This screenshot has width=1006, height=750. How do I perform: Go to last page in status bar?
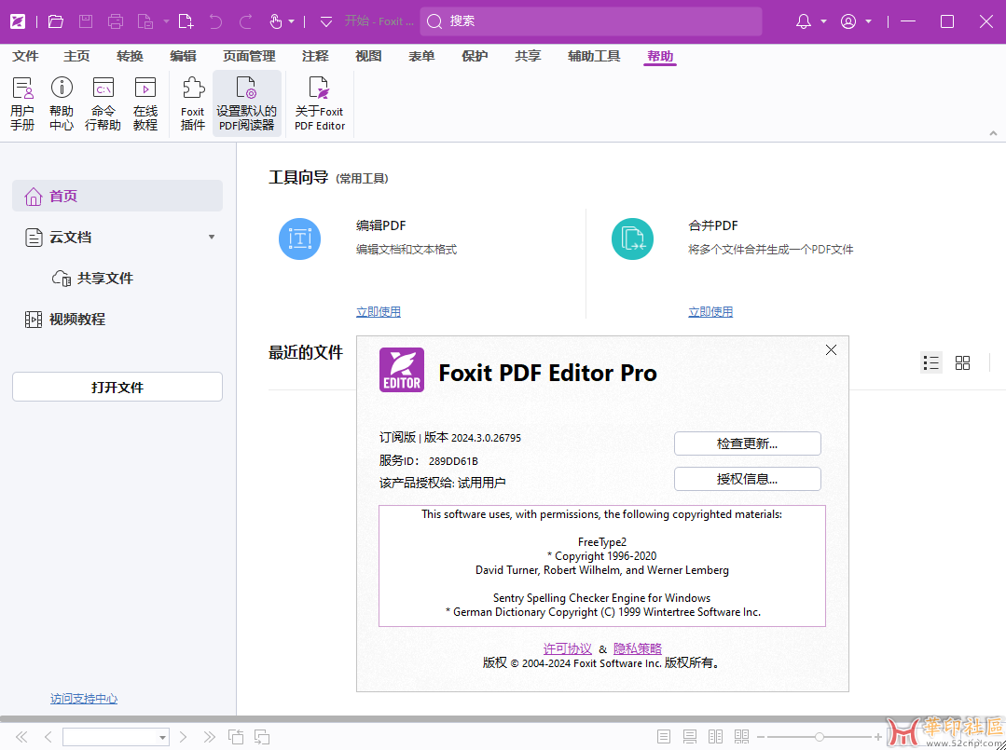[209, 737]
